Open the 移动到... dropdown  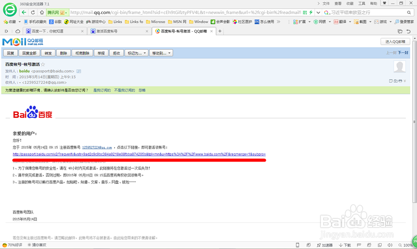pyautogui.click(x=161, y=53)
